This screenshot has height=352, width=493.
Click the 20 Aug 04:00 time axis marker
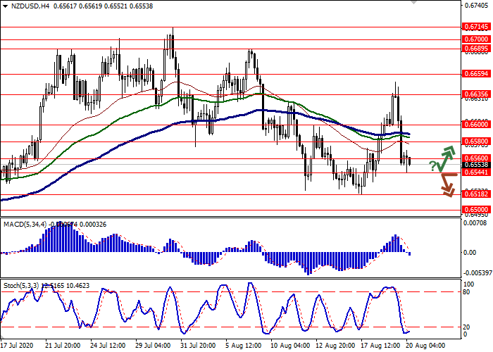point(425,346)
